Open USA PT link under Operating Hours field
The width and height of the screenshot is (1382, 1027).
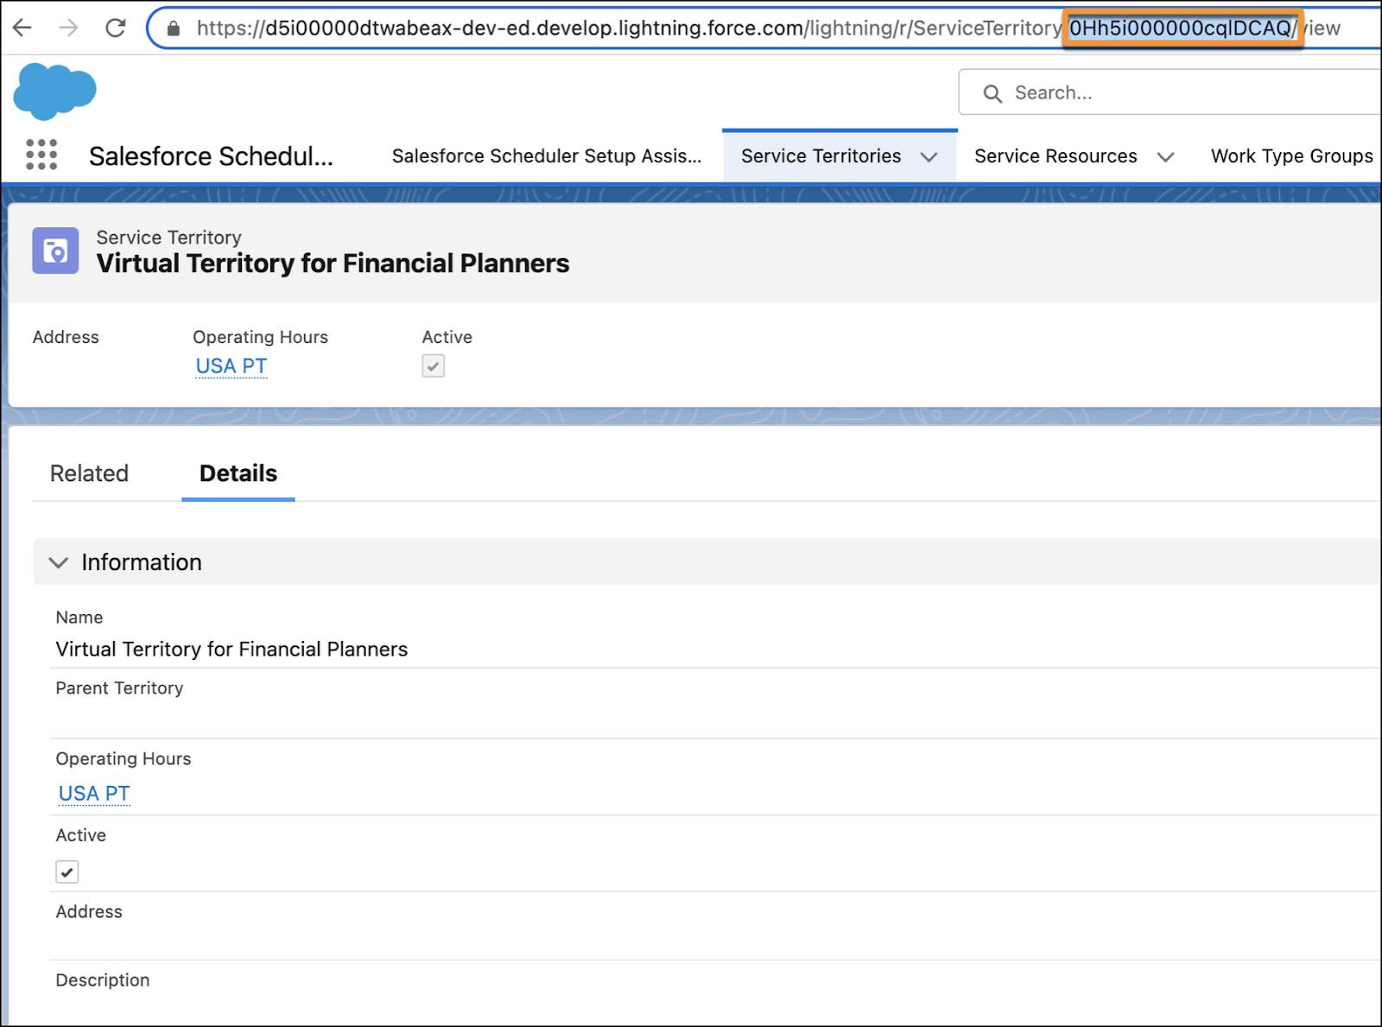coord(94,793)
